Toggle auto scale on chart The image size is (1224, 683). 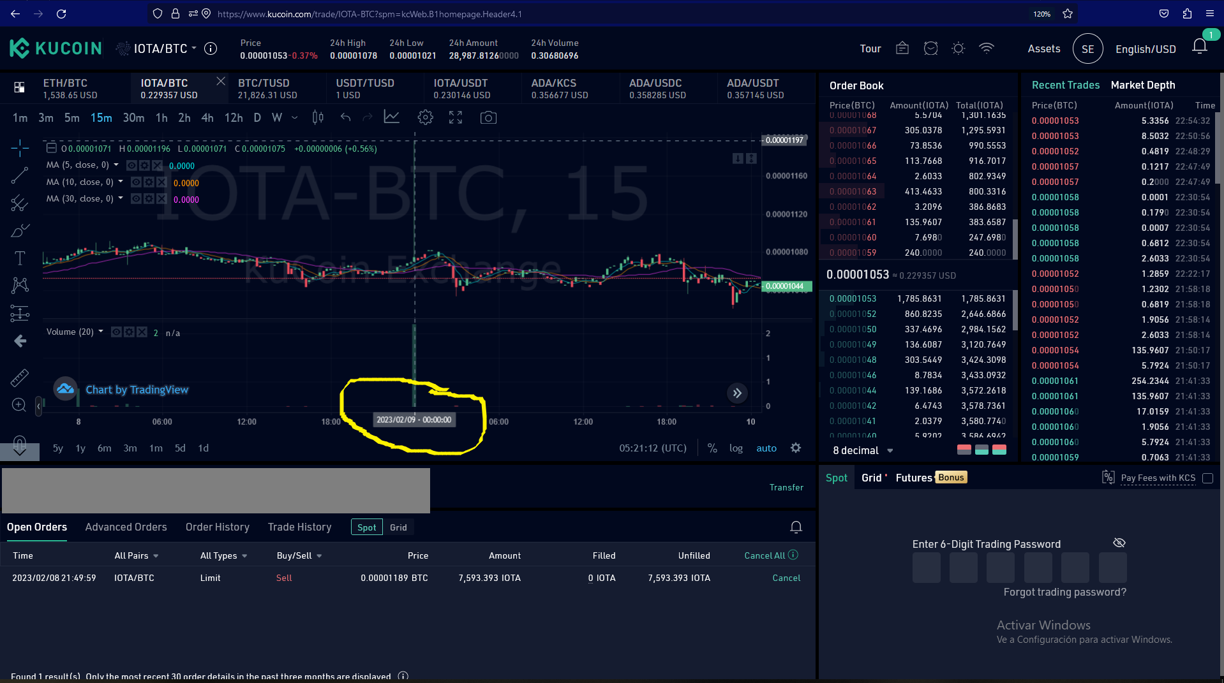point(766,448)
